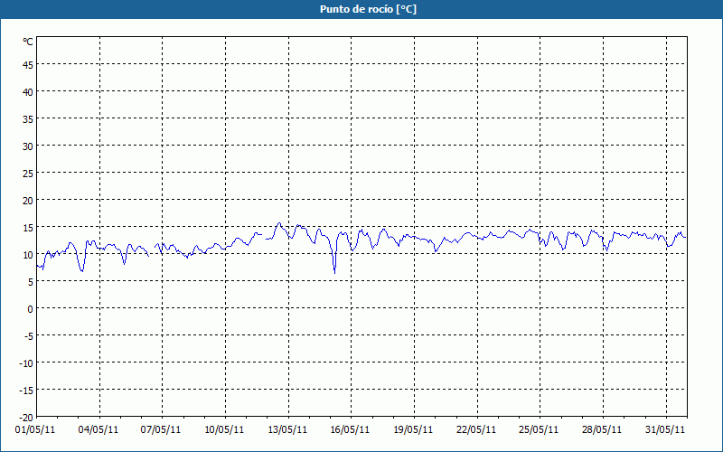Click the 15 value on the y-axis
Screen dimensions: 723x452
tap(28, 228)
